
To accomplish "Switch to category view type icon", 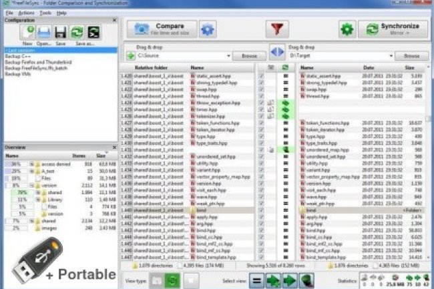I will click(156, 280).
